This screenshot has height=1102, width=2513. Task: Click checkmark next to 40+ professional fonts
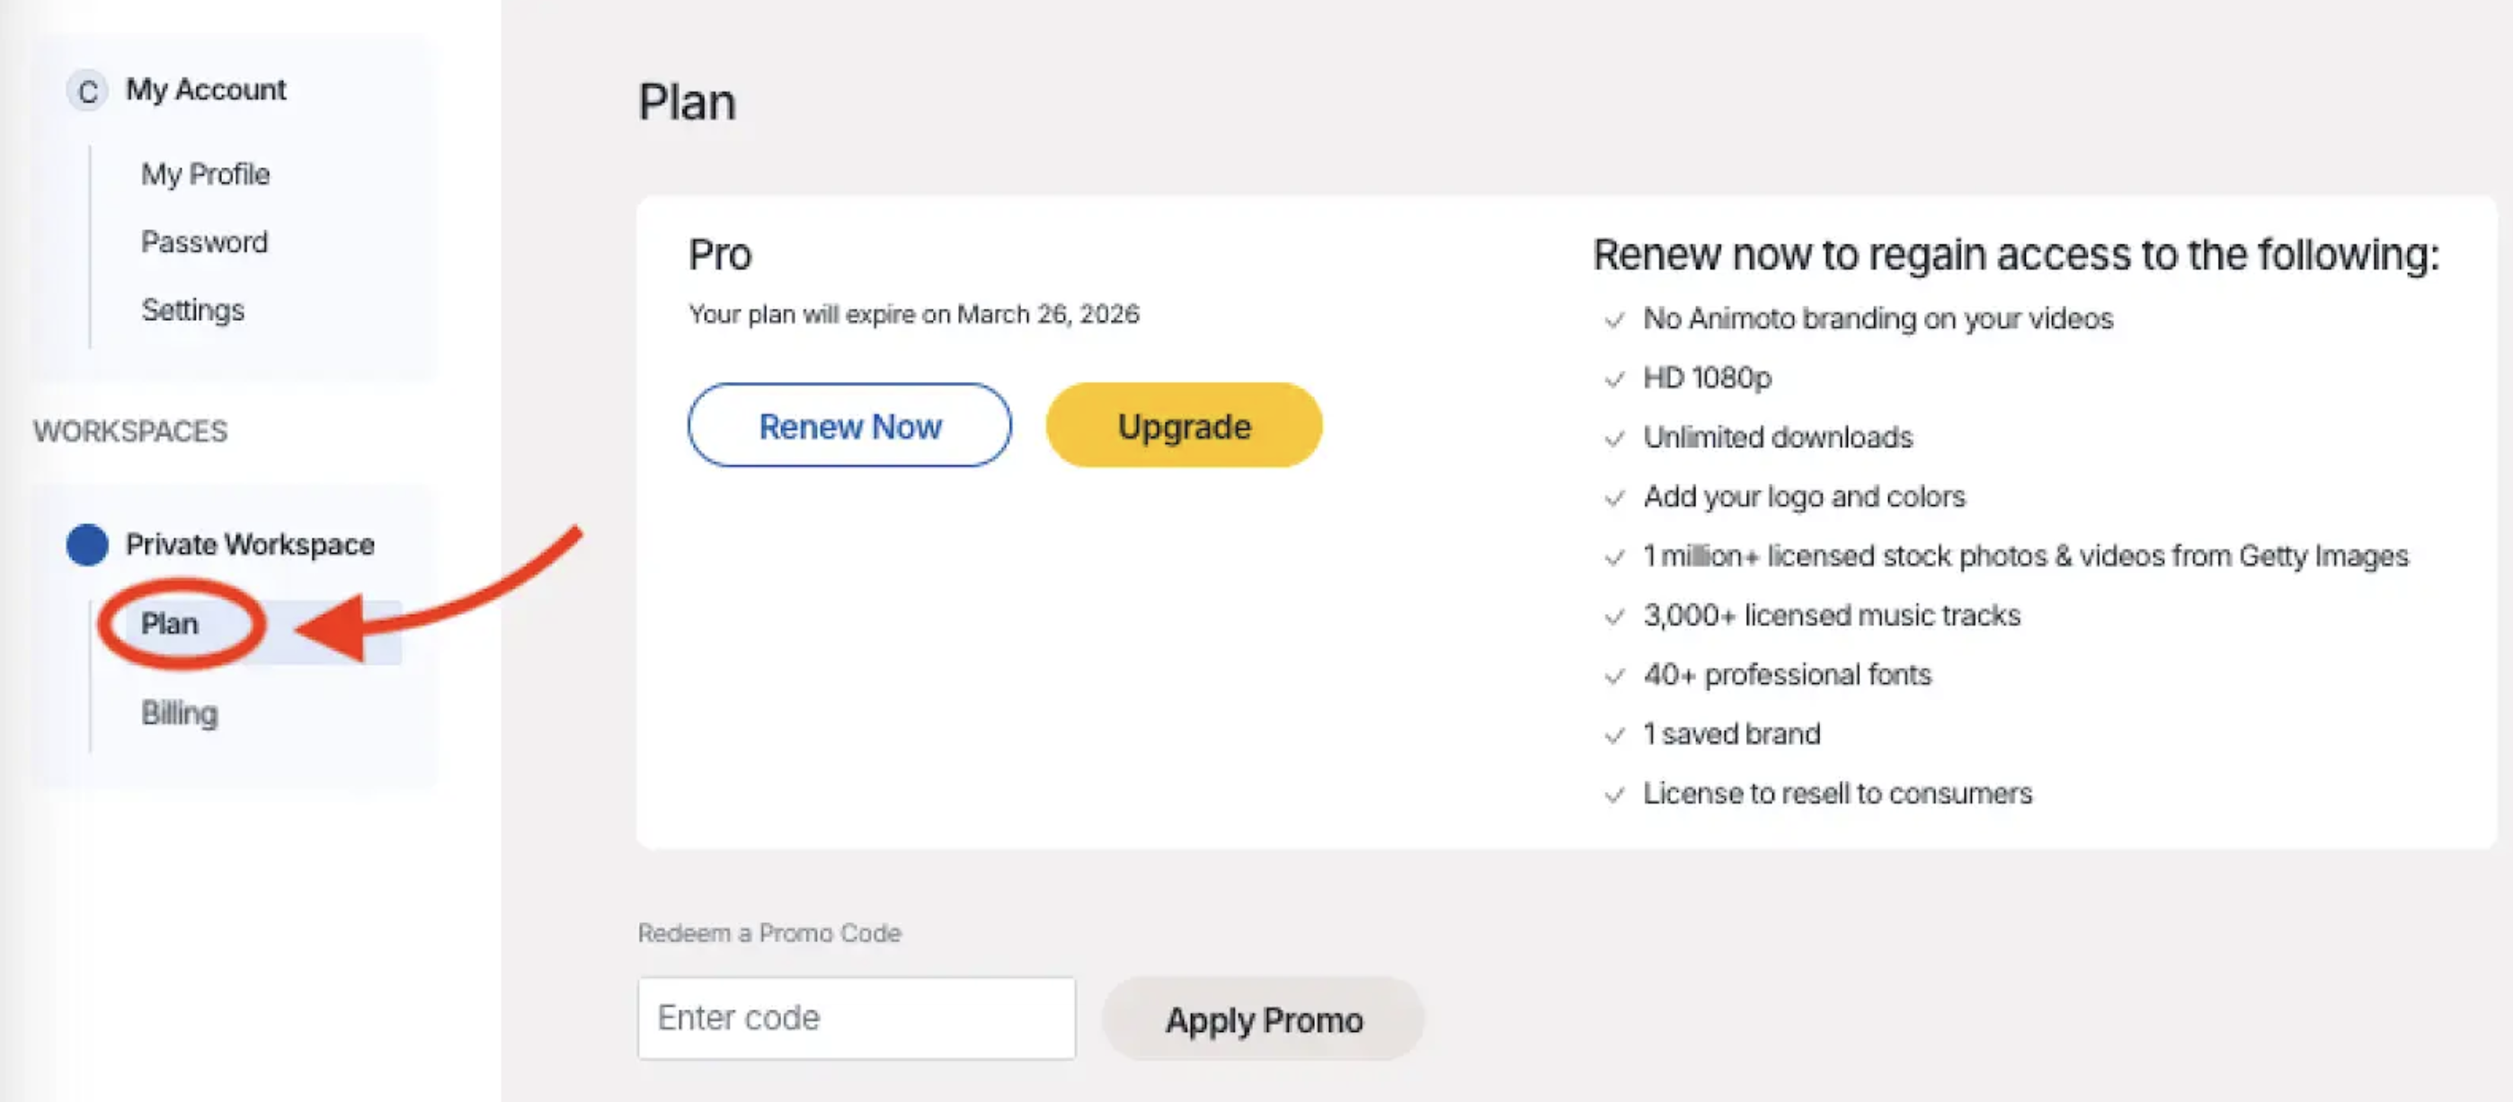[1614, 676]
